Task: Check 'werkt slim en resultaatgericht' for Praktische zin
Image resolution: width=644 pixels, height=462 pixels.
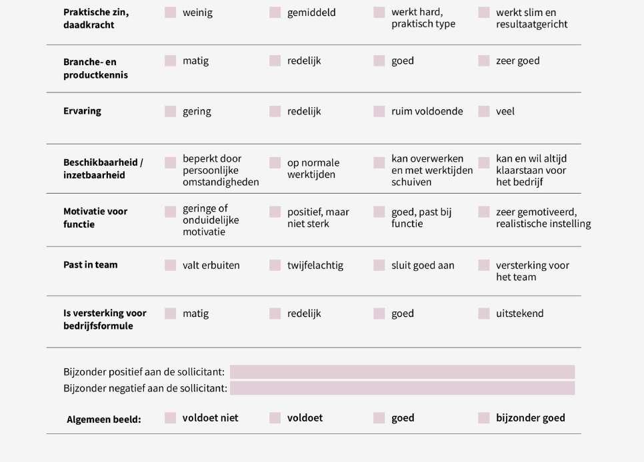Action: coord(484,13)
